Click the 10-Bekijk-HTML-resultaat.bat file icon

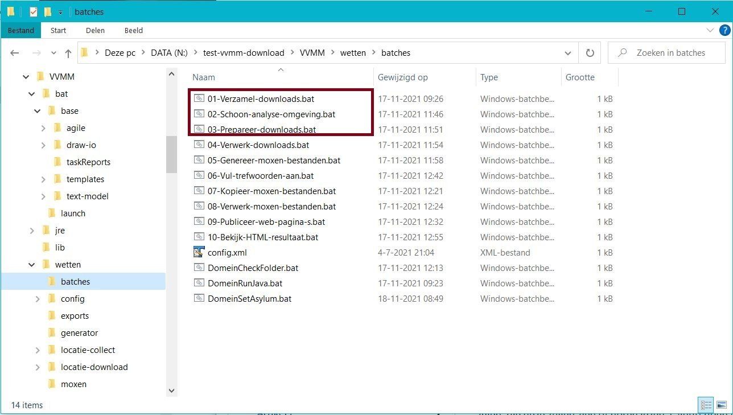(x=199, y=237)
